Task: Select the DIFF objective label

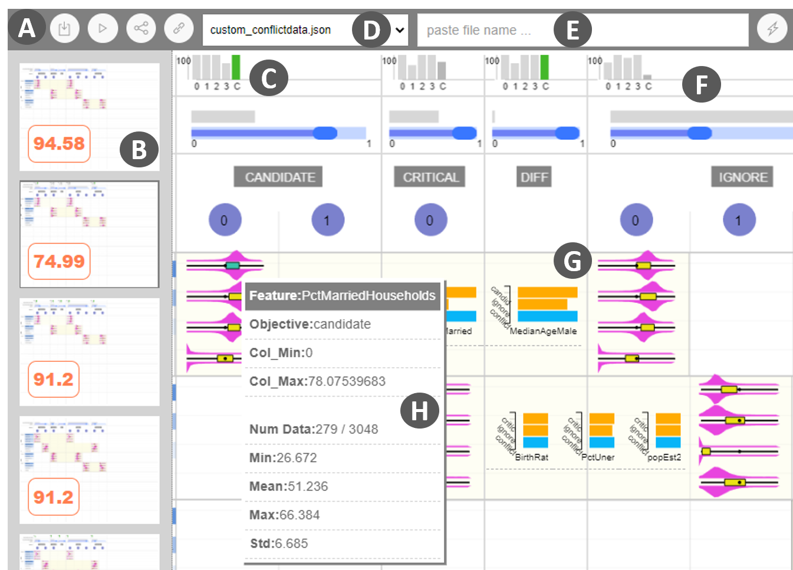Action: pyautogui.click(x=534, y=177)
